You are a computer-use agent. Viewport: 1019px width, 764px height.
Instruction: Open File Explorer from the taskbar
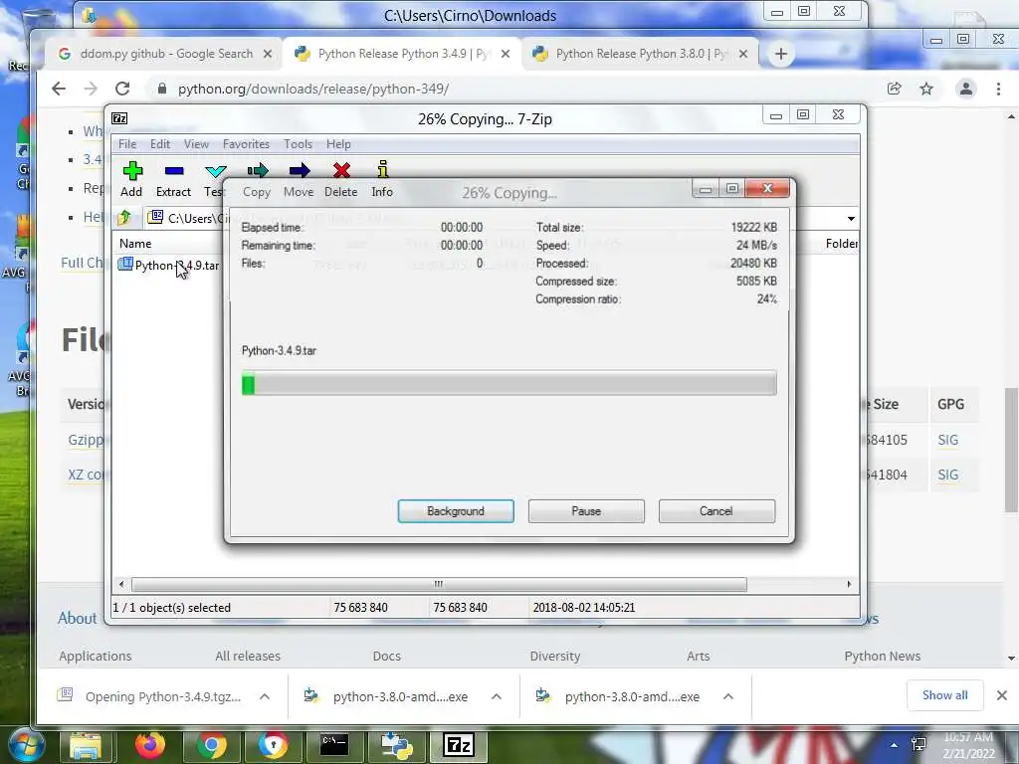[x=86, y=746]
